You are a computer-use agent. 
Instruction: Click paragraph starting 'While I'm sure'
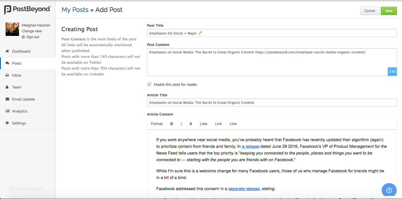coord(270,174)
